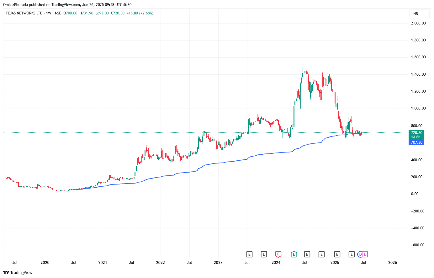The width and height of the screenshot is (434, 278).
Task: Click the high value H731.90
Action: [x=86, y=13]
